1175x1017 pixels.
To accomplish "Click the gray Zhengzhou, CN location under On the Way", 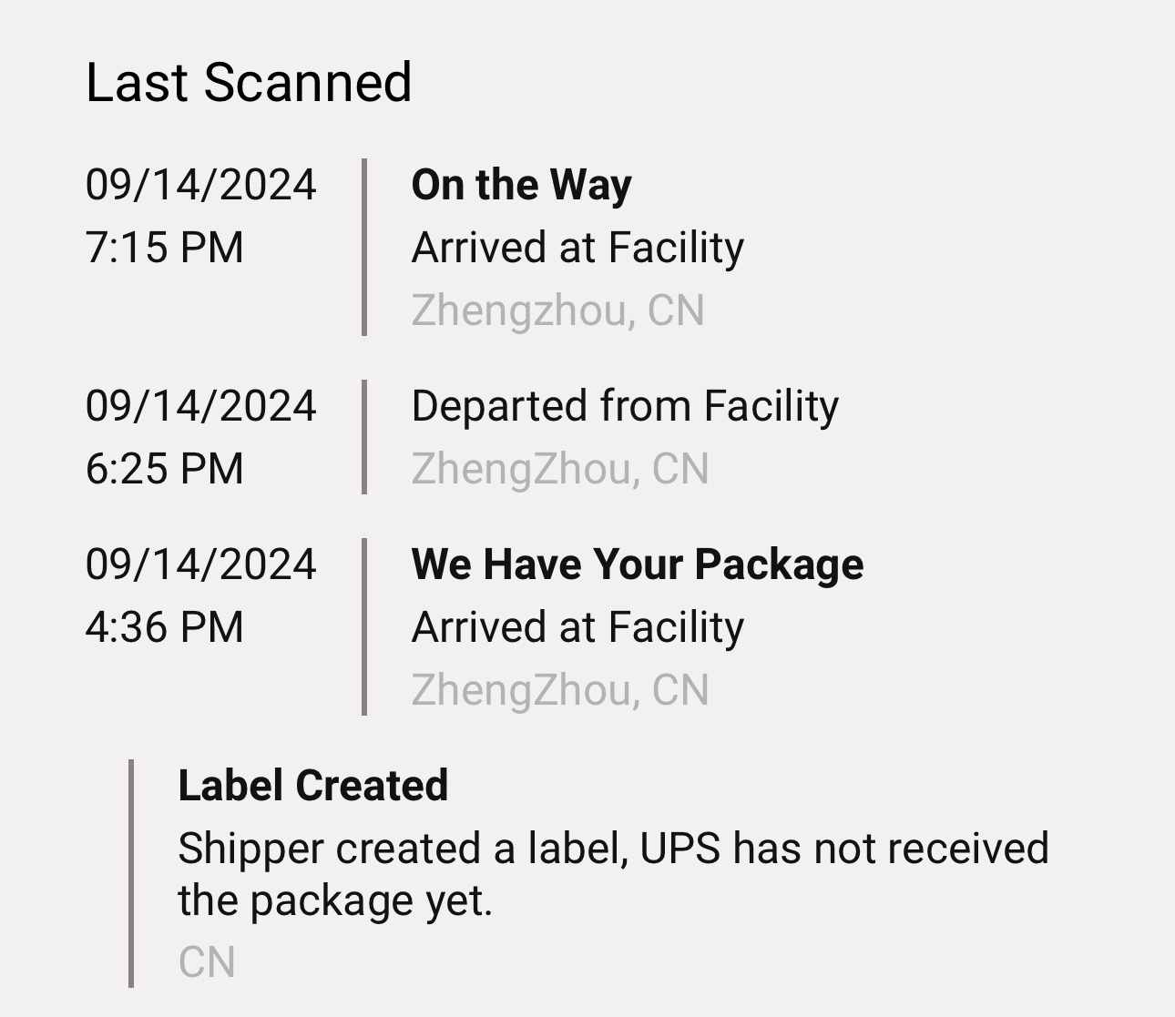I will pos(557,310).
